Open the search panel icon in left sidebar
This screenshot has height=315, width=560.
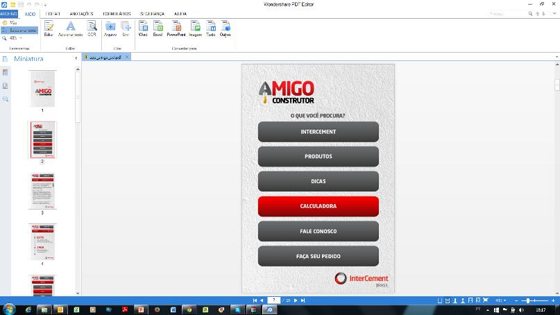(x=5, y=99)
